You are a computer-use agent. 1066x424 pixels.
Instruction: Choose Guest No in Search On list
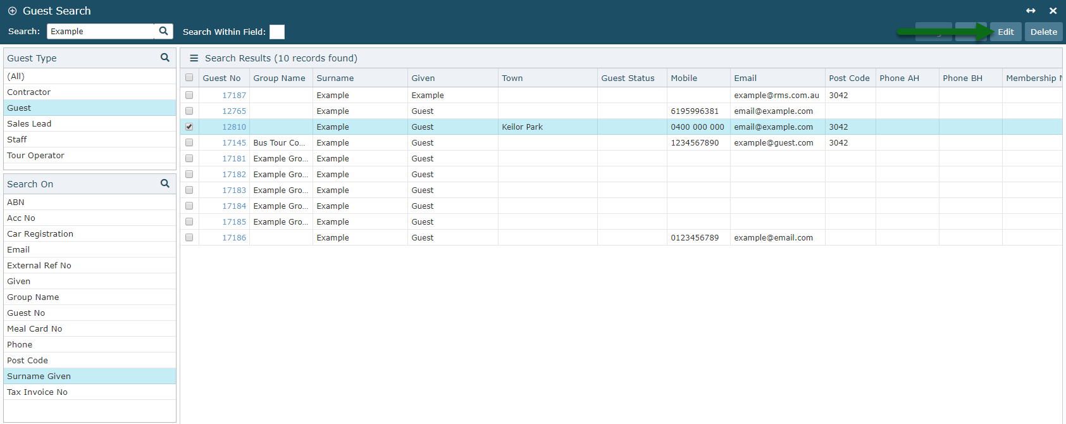pyautogui.click(x=90, y=313)
